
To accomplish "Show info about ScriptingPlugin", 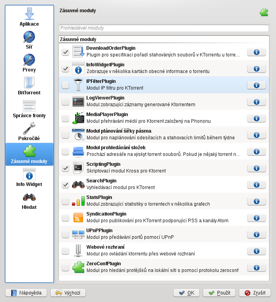I will point(257,168).
